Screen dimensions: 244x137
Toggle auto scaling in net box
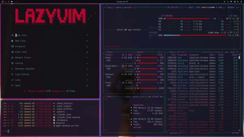coord(136,97)
